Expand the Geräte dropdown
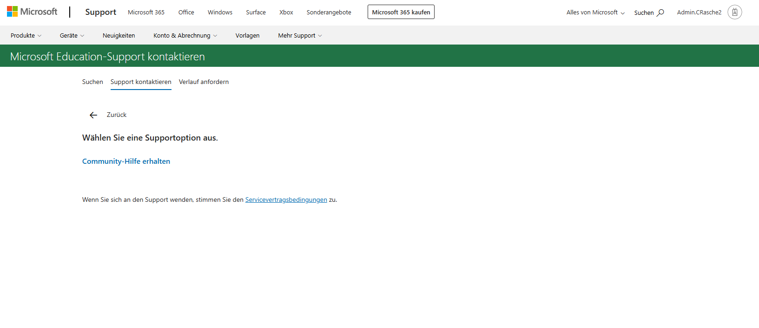This screenshot has height=328, width=759. (72, 36)
